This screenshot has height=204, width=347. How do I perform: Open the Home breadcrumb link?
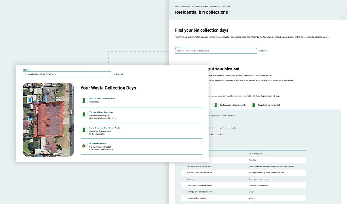point(177,6)
